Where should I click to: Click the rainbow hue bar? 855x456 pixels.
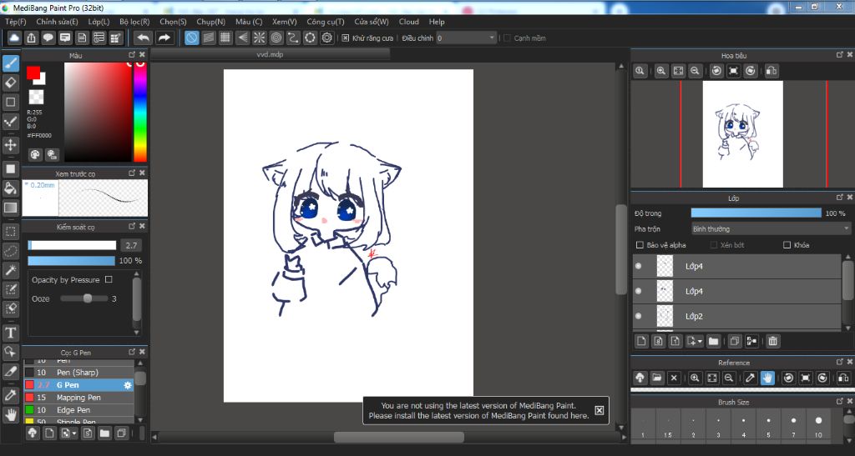[140, 112]
